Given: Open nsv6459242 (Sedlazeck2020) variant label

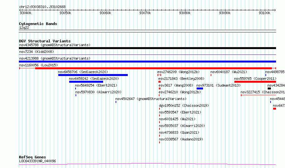Looking at the screenshot, I should click(x=94, y=79).
